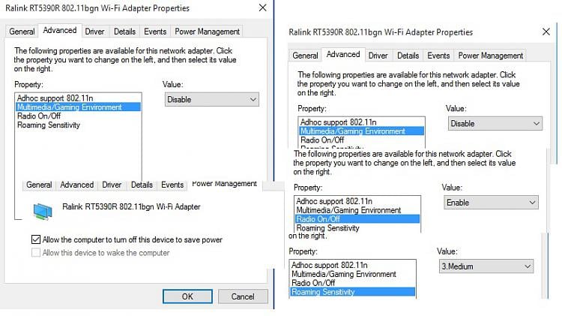562x316 pixels.
Task: Switch to General tab in right window
Action: click(306, 56)
